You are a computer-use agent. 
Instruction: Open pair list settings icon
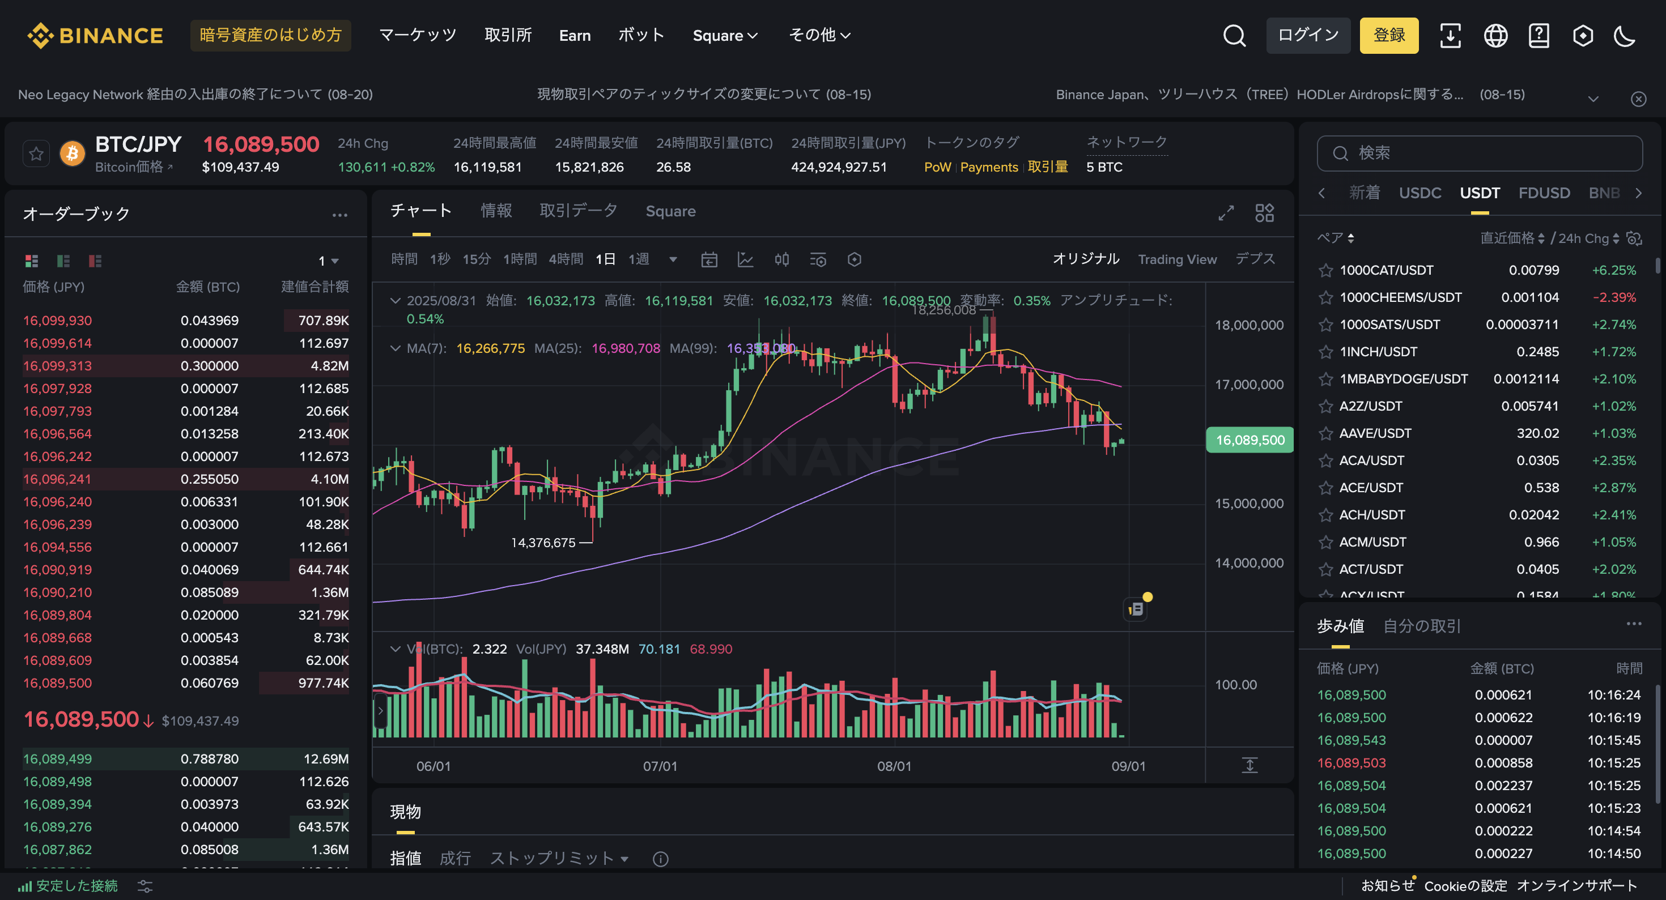pyautogui.click(x=1634, y=238)
